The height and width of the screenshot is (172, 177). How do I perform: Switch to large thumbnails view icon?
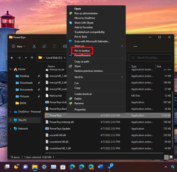point(171,157)
